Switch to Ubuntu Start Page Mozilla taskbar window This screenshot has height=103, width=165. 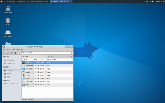point(15,1)
